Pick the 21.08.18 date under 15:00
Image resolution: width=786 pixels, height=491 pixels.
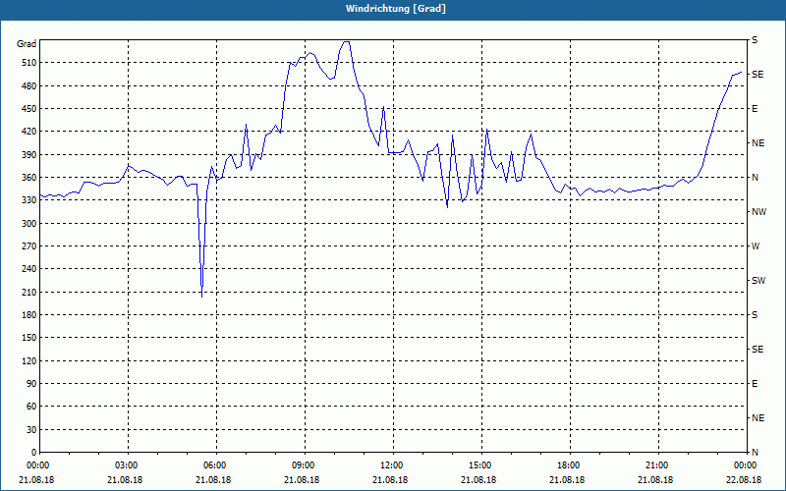click(x=478, y=480)
